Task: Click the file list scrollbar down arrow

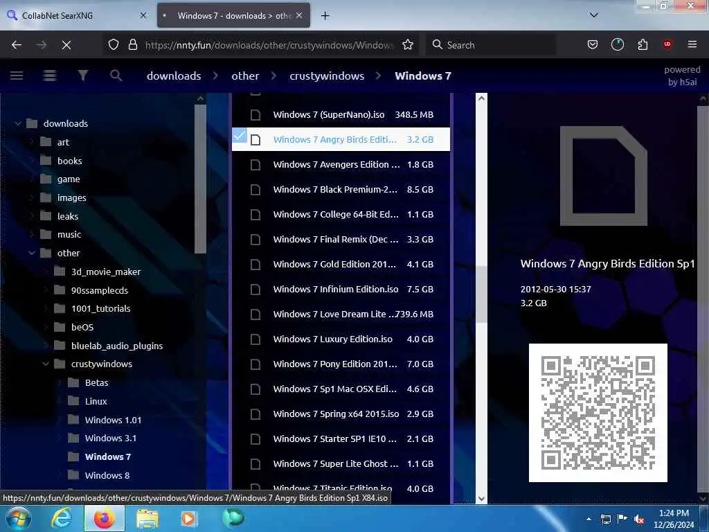Action: coord(482,498)
